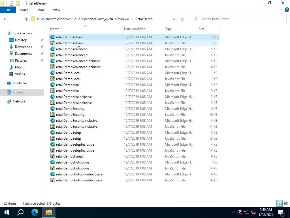Open Music in the navigation pane

(20, 67)
